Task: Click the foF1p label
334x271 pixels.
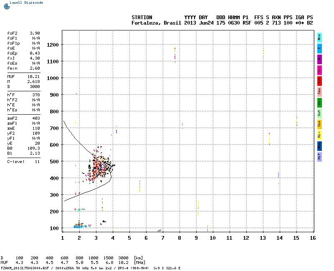Action: pyautogui.click(x=13, y=43)
